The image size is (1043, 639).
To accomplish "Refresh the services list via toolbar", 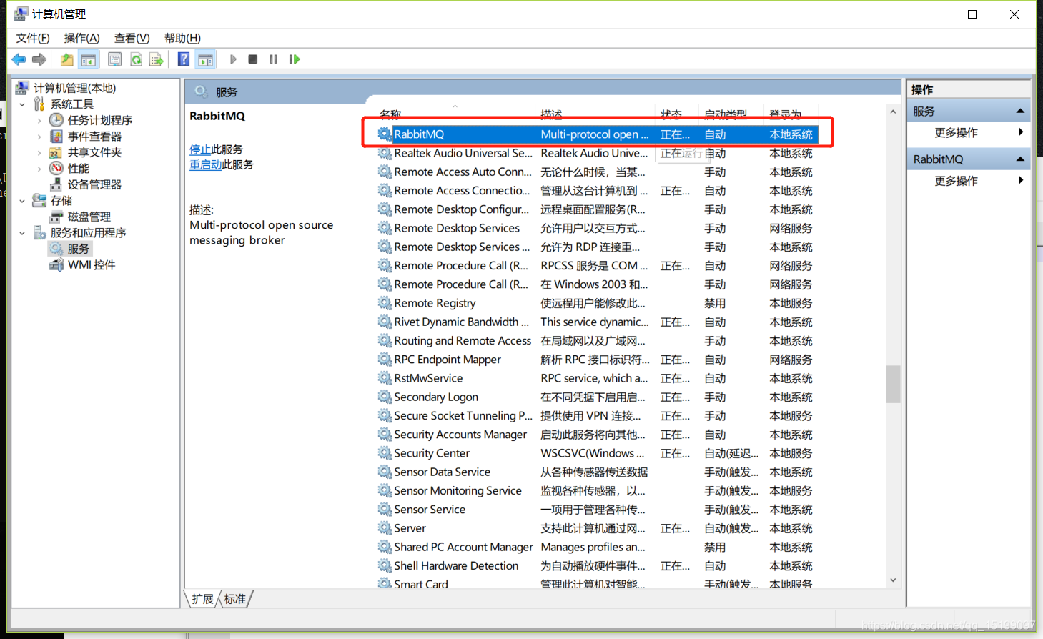I will [x=136, y=59].
